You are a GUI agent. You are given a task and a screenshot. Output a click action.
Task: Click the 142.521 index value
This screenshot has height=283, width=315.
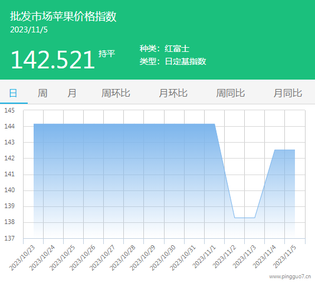click(52, 60)
